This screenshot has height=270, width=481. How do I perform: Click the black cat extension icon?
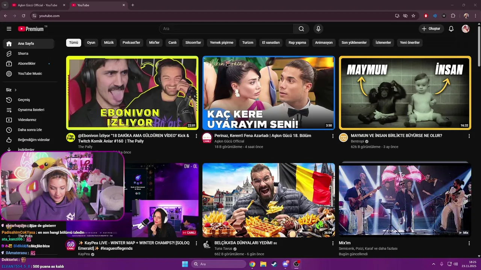[444, 16]
